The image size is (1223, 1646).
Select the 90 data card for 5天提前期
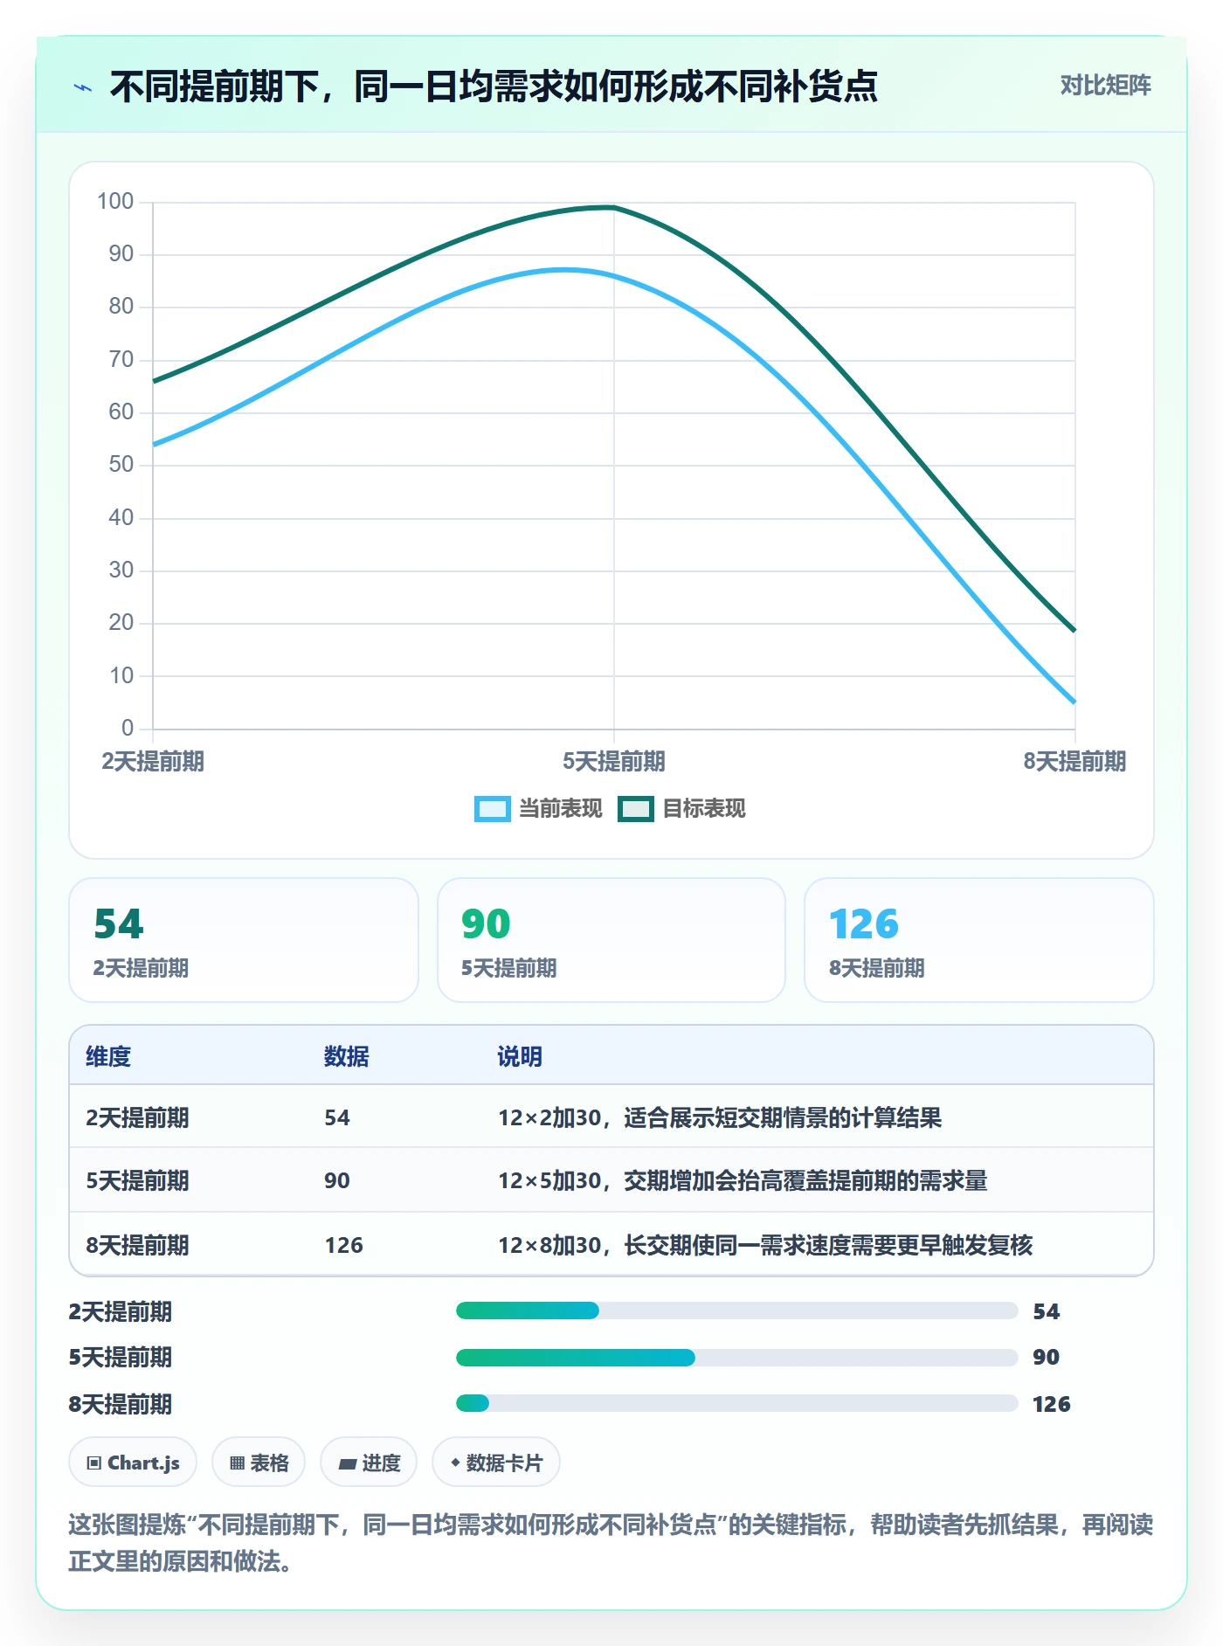point(611,940)
